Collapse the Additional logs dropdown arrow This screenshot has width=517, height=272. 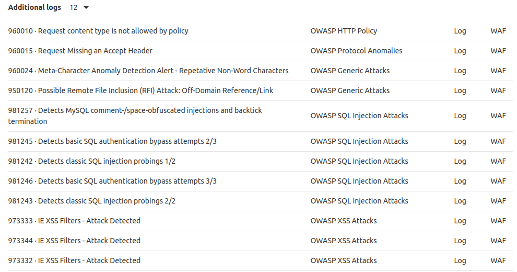pos(86,8)
